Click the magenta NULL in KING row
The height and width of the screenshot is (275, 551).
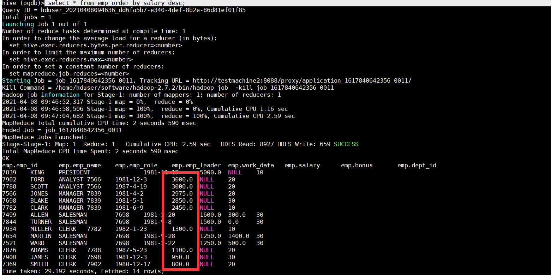[235, 172]
